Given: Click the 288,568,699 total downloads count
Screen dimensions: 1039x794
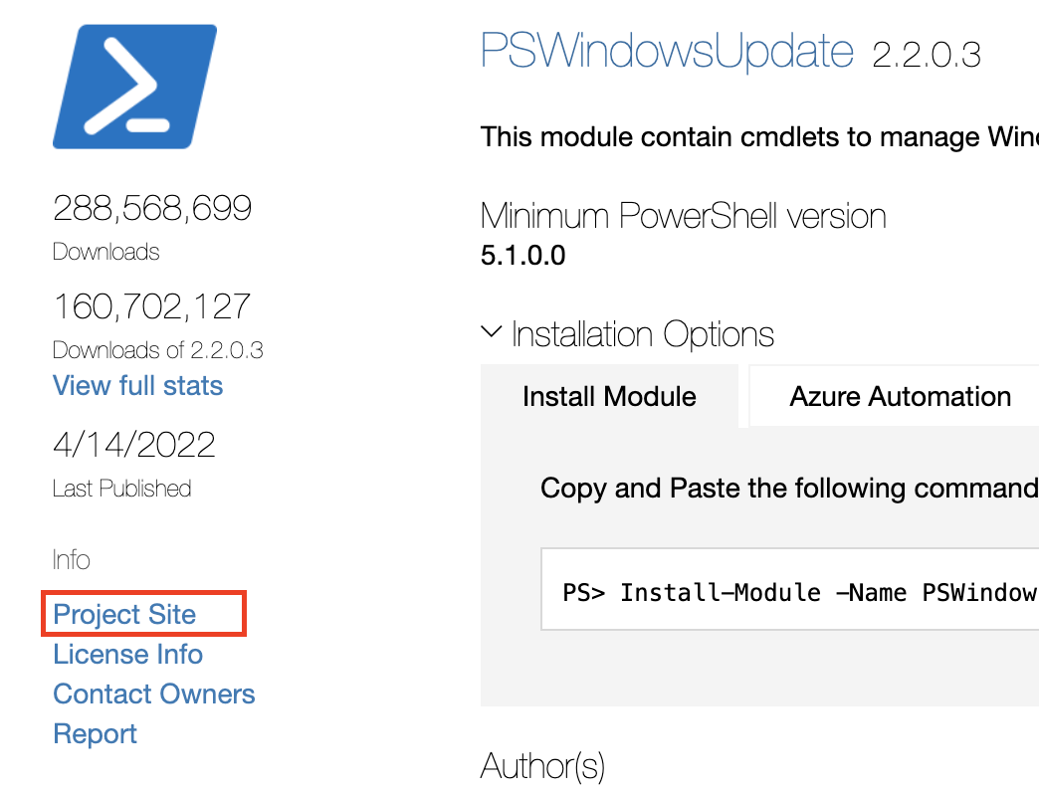Looking at the screenshot, I should click(152, 208).
